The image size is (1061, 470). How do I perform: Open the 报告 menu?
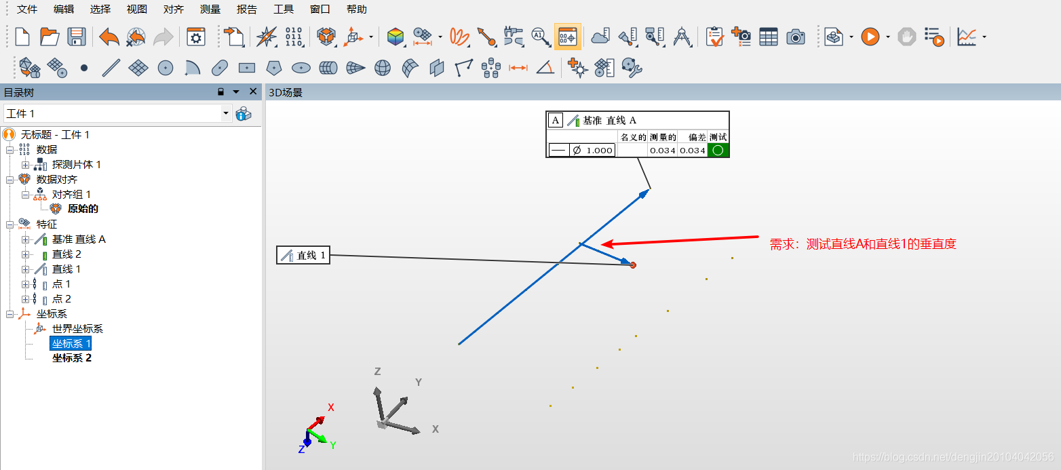click(247, 9)
